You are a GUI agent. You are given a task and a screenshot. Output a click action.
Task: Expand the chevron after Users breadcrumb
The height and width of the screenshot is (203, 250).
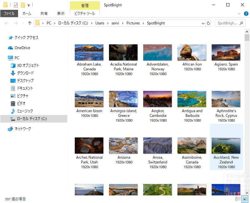coord(108,23)
